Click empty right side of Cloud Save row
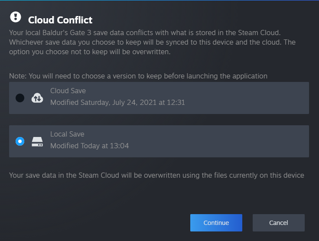This screenshot has width=319, height=241. tap(260, 98)
